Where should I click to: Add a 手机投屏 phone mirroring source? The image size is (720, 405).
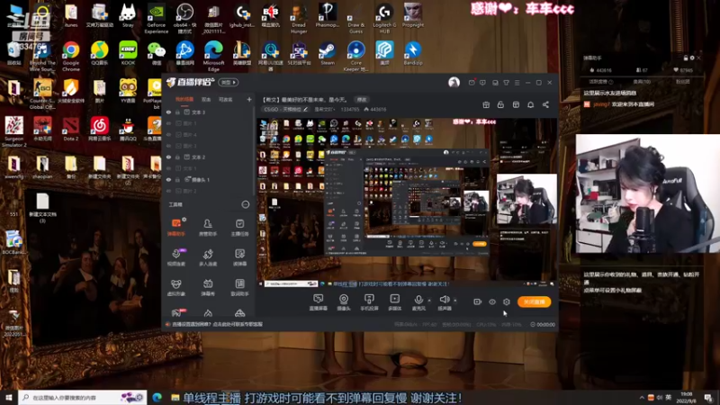[x=369, y=302]
